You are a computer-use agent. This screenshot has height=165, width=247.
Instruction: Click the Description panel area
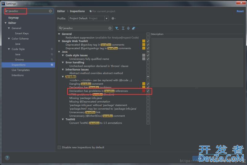[x=197, y=62]
